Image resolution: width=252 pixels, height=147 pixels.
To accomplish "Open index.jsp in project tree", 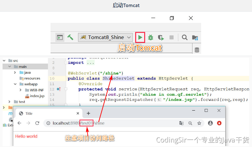I will pyautogui.click(x=35, y=96).
